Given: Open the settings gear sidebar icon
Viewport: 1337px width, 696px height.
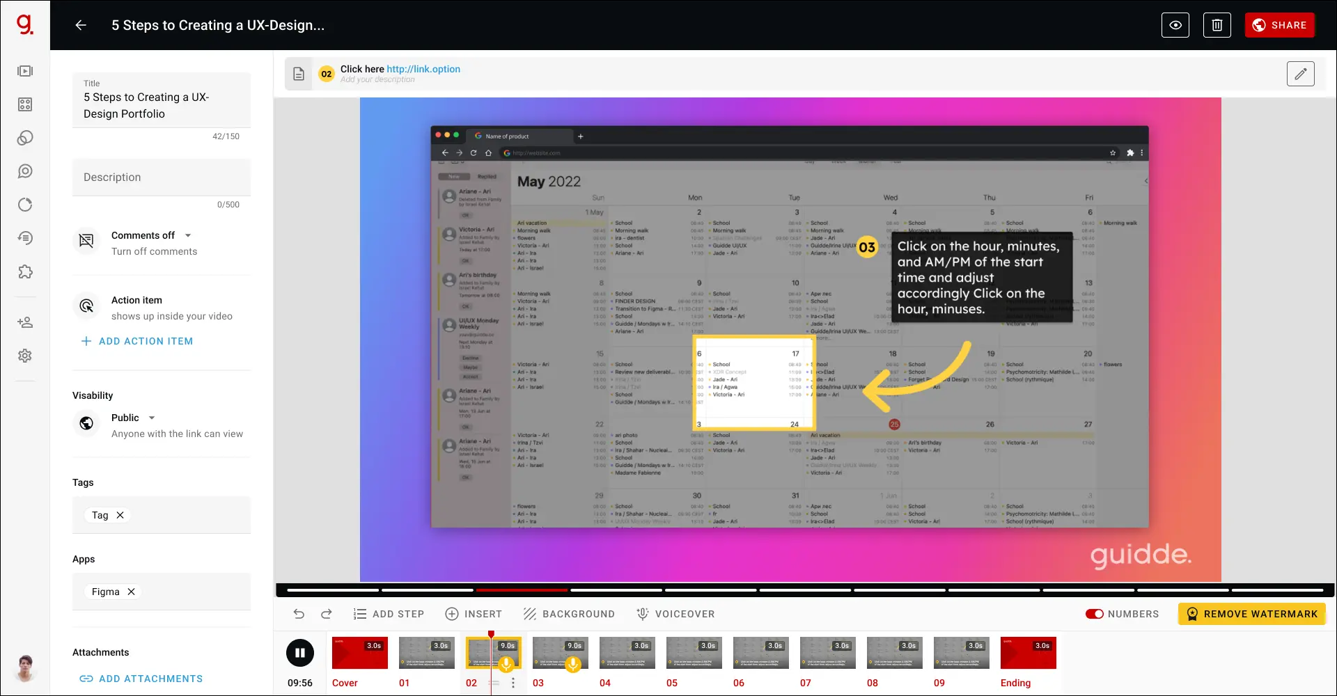Looking at the screenshot, I should tap(25, 356).
